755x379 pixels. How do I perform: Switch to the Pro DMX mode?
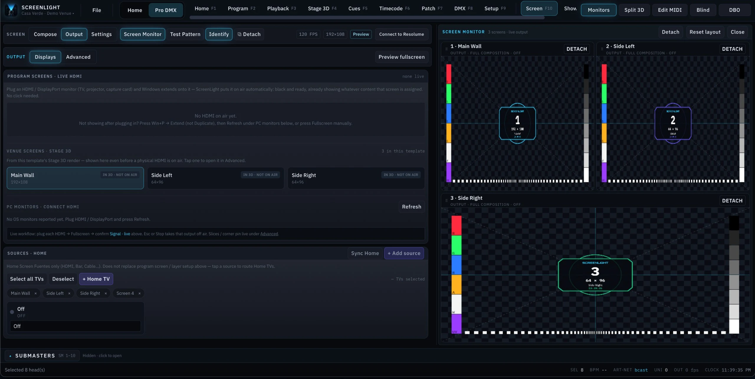pyautogui.click(x=166, y=10)
